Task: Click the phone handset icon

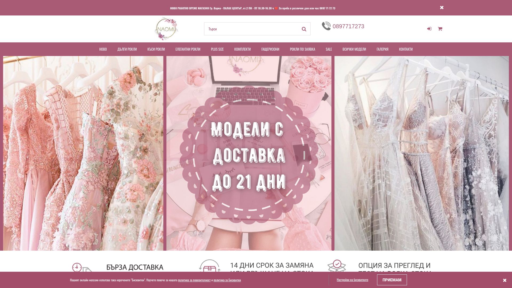Action: coord(326,26)
